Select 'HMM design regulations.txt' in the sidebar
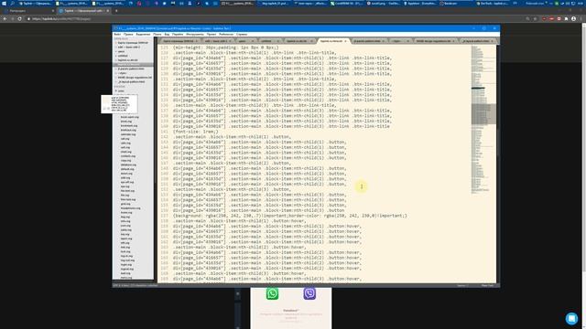The height and width of the screenshot is (329, 586). pos(135,78)
